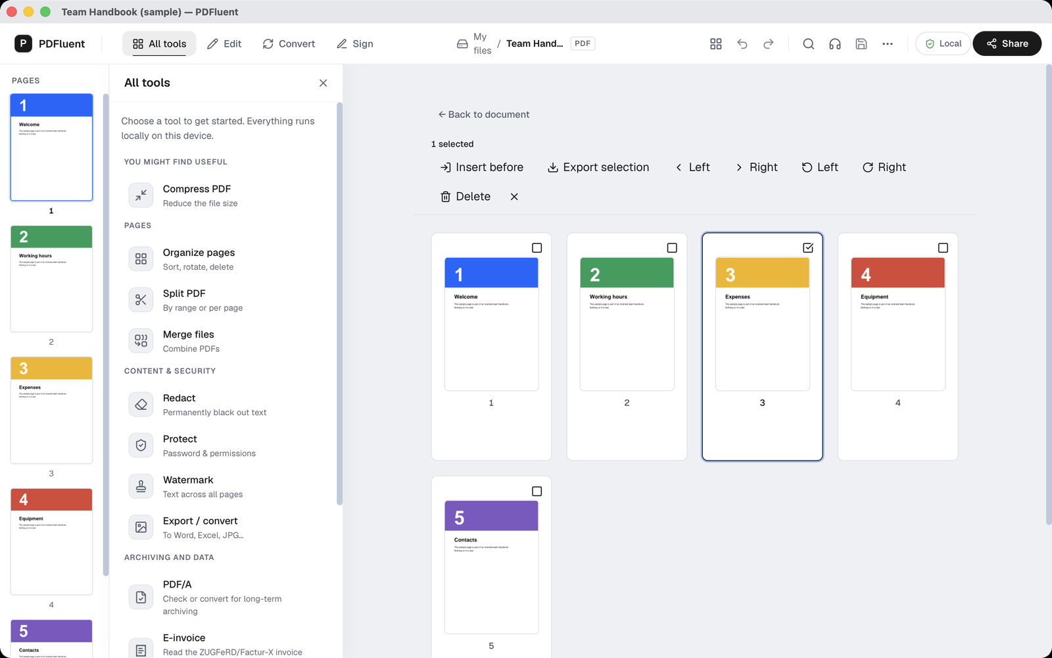Screen dimensions: 1052x658
Task: Click the headphones read-aloud icon
Action: click(835, 43)
